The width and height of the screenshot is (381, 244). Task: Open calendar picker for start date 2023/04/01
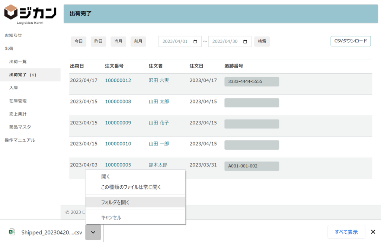tap(195, 42)
